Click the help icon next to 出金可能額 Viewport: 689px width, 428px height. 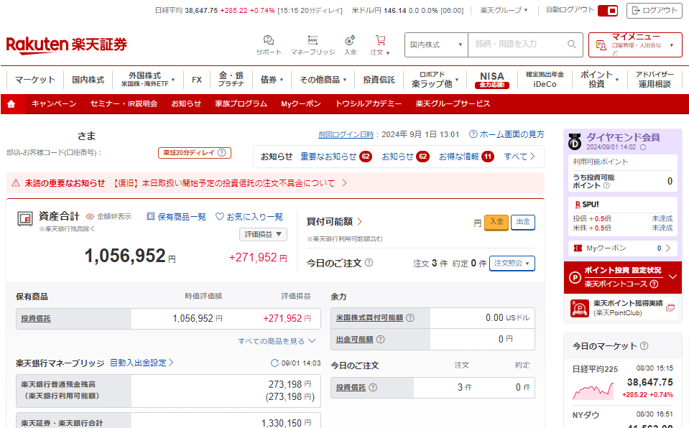381,339
